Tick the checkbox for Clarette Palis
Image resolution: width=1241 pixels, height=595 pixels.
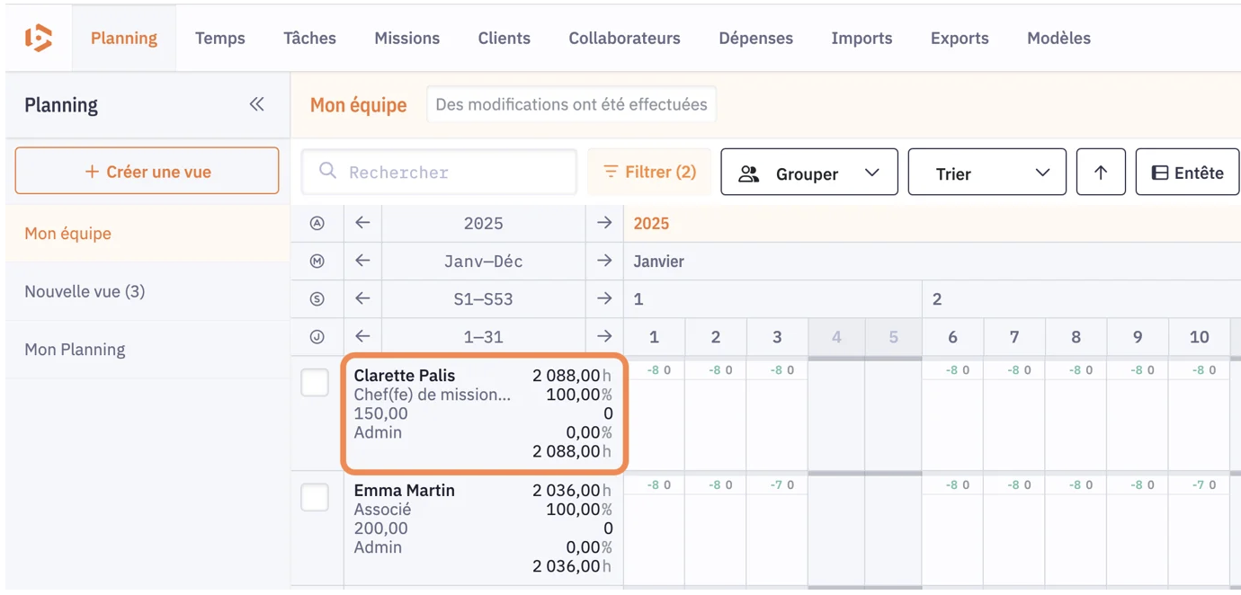click(x=315, y=382)
